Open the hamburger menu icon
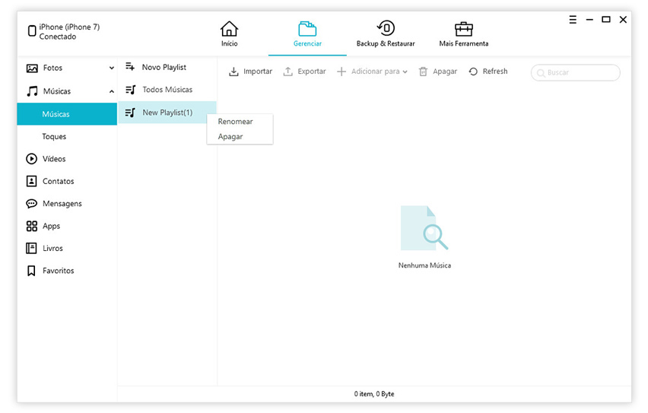This screenshot has width=648, height=413. [573, 20]
